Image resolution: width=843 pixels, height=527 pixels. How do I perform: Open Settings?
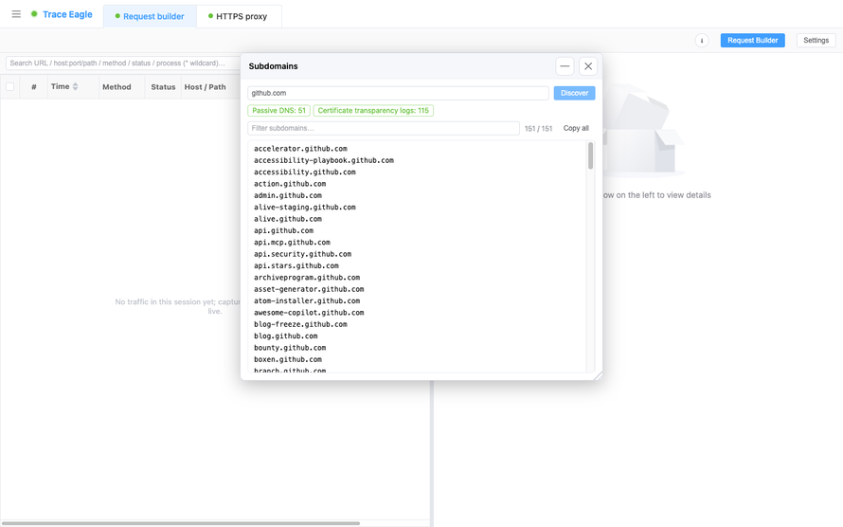[x=816, y=41]
